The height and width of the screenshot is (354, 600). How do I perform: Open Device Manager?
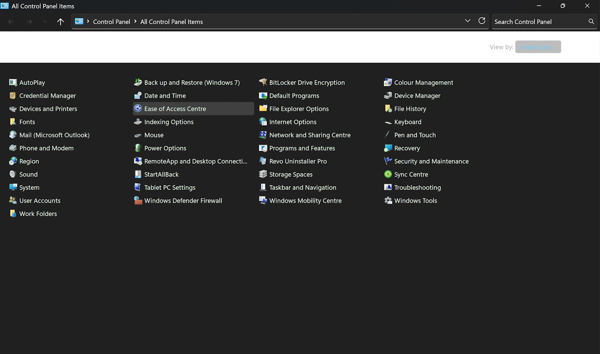click(417, 95)
